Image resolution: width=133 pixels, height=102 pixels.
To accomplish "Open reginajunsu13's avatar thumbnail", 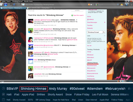I will (x=30, y=40).
